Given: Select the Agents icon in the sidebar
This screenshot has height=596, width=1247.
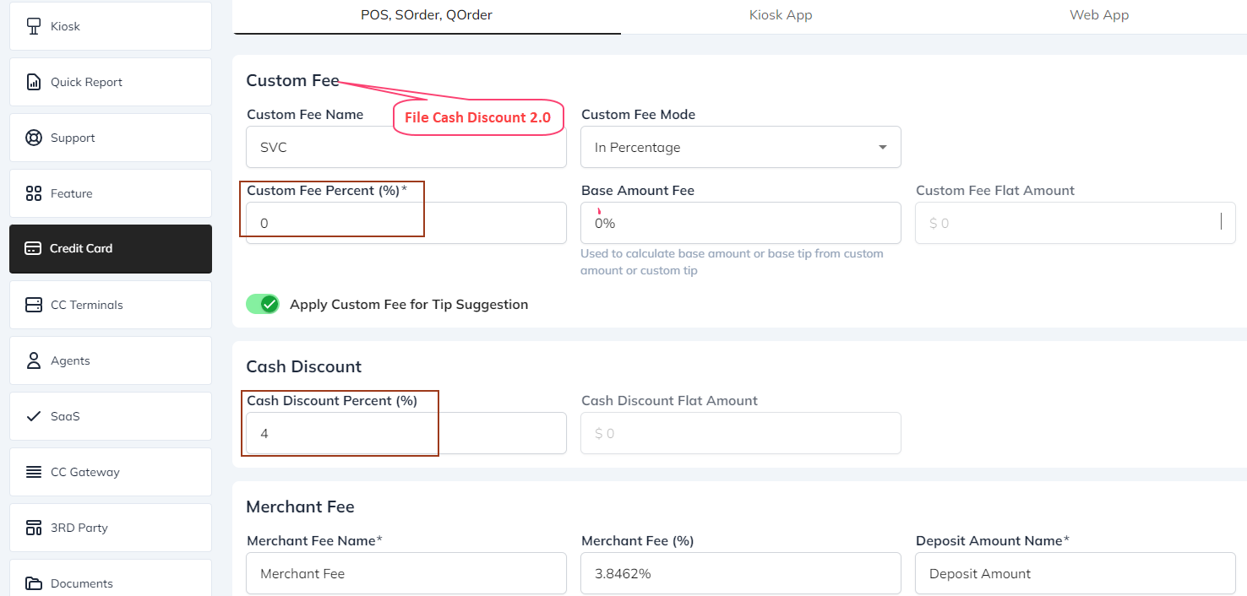Looking at the screenshot, I should [32, 360].
